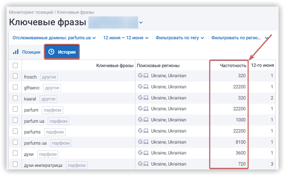The image size is (285, 176).
Task: Switch to the Позиции tab
Action: (26, 52)
